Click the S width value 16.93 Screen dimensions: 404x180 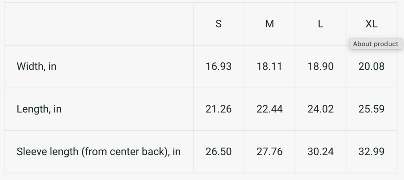pyautogui.click(x=219, y=67)
